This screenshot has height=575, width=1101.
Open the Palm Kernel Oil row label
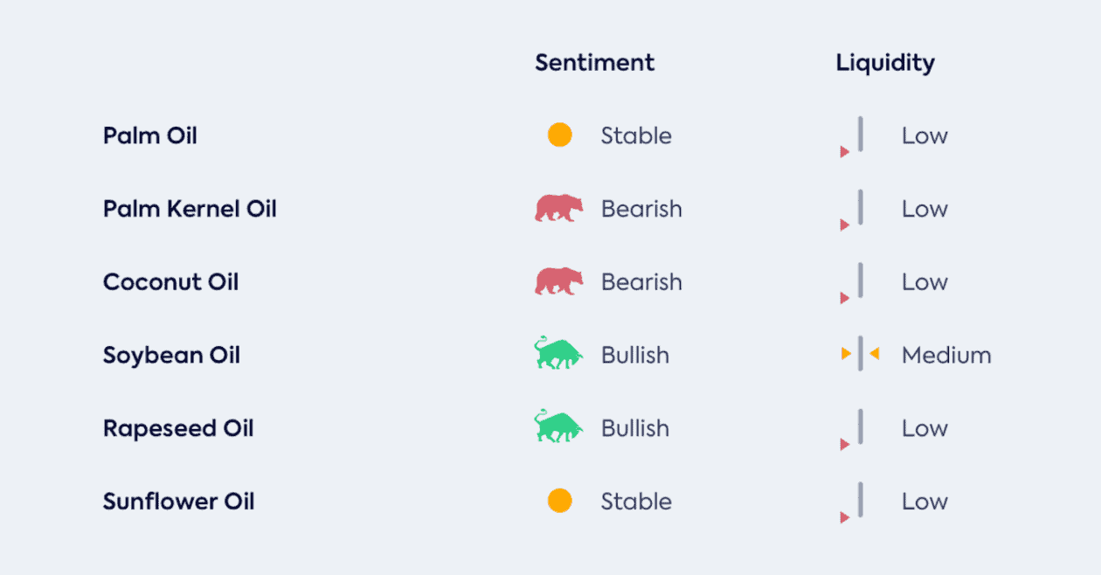click(190, 209)
